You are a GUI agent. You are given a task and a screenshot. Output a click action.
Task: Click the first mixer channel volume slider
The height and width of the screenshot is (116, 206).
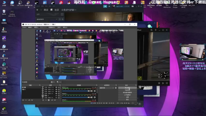coord(76,91)
